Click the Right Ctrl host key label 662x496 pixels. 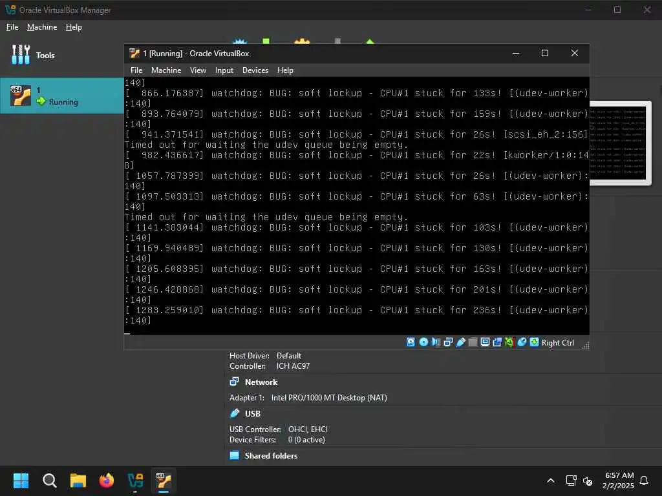tap(558, 343)
